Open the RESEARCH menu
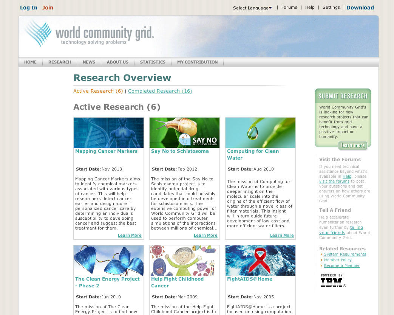The height and width of the screenshot is (315, 394). click(60, 62)
